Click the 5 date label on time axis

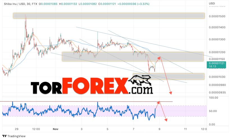click(107, 129)
